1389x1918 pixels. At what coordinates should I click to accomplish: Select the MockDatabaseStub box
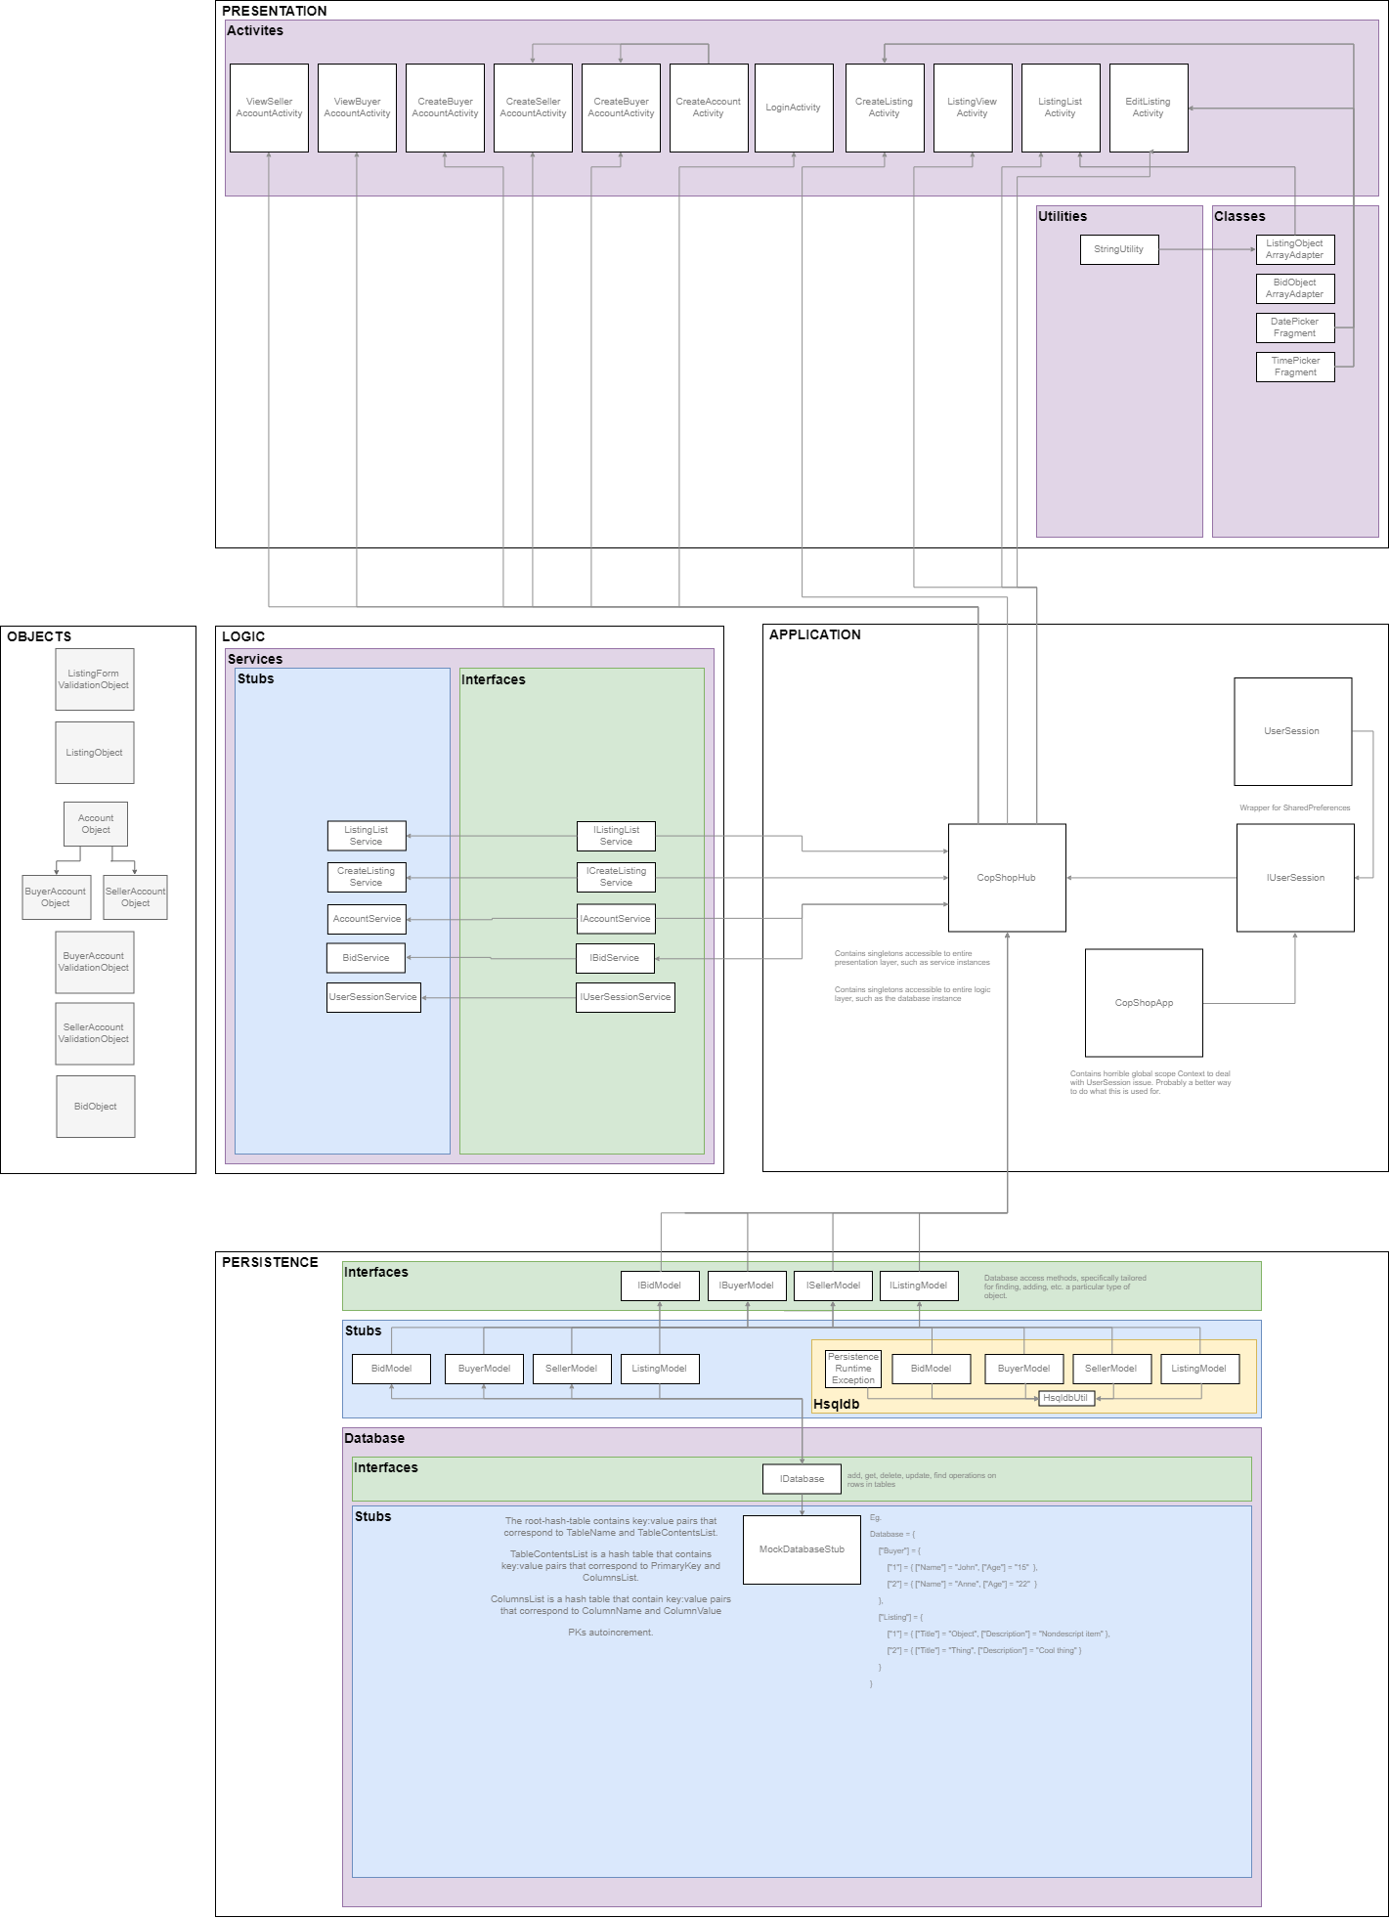[802, 1549]
